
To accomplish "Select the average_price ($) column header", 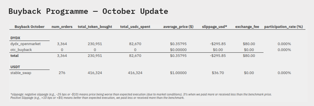I will [x=178, y=27].
